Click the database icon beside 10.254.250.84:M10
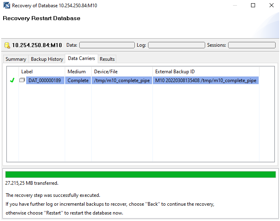This screenshot has width=280, height=221. point(7,45)
